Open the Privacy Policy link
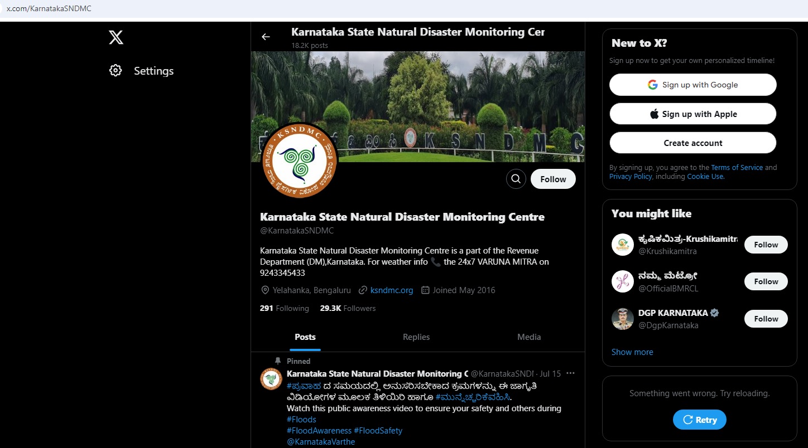 pos(631,176)
